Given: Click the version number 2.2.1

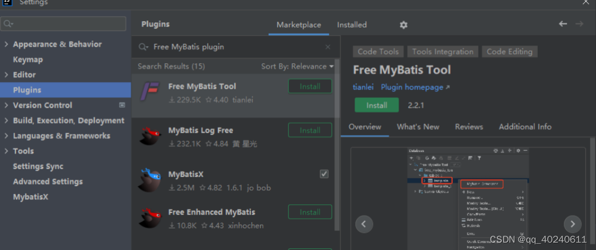Looking at the screenshot, I should [x=416, y=105].
